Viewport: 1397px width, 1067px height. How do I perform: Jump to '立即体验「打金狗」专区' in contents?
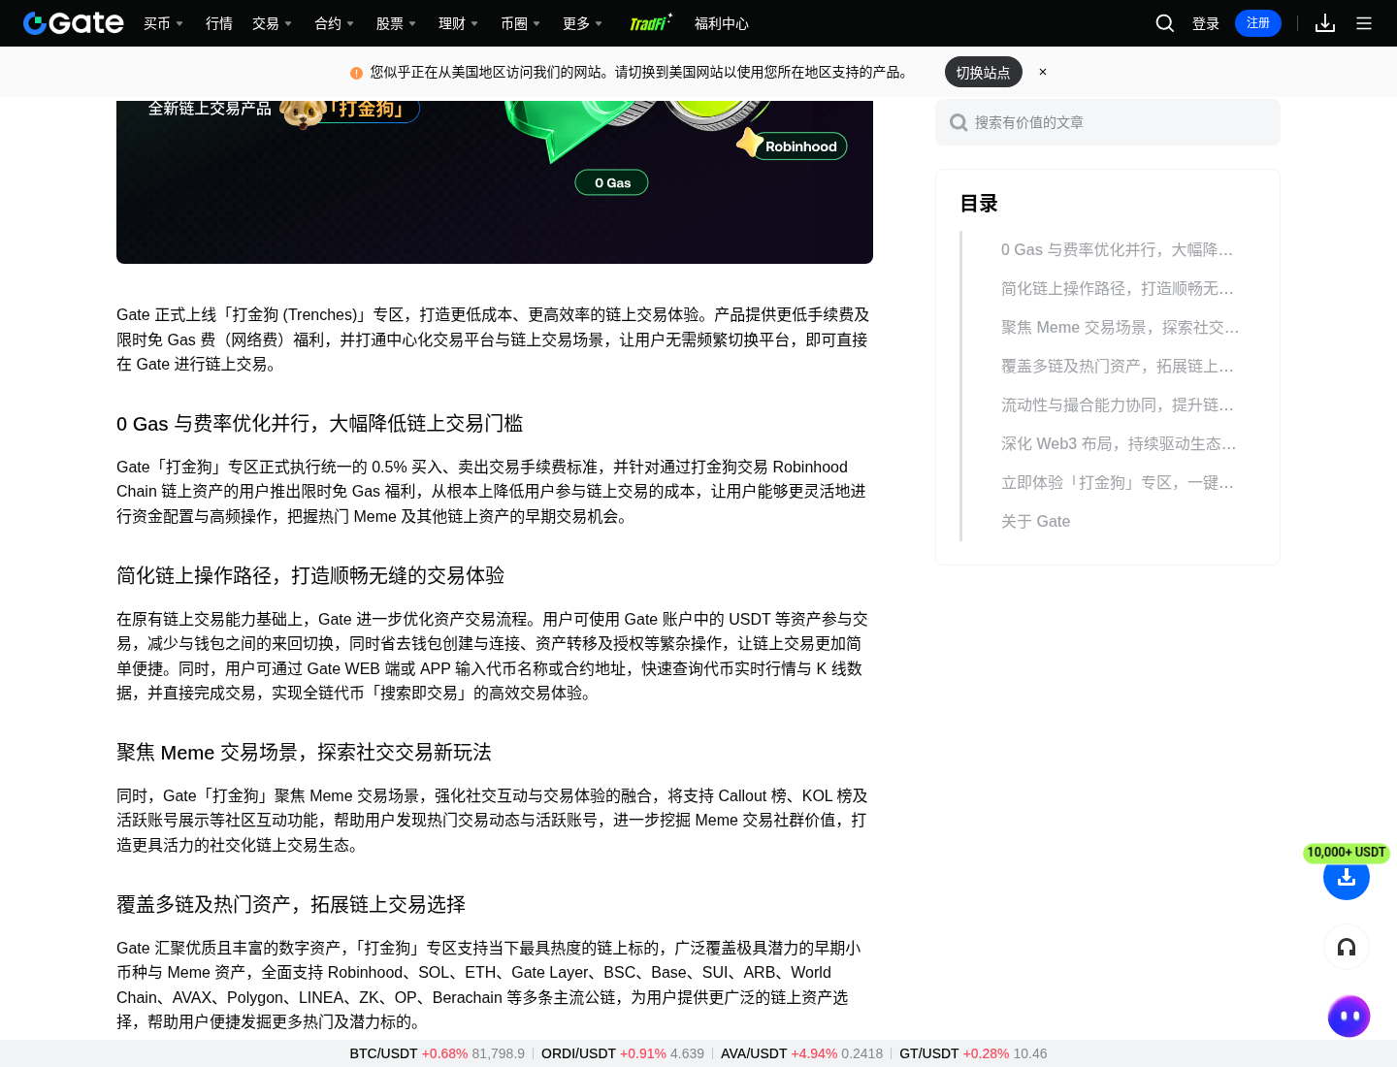click(1117, 482)
